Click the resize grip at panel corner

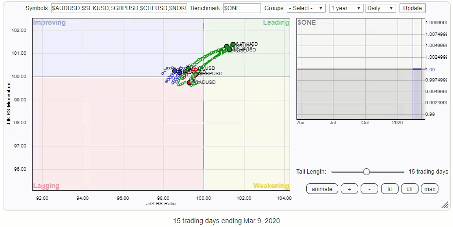[445, 205]
